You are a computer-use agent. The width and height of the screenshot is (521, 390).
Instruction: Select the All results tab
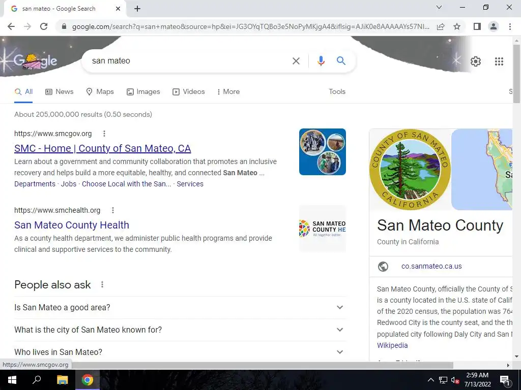[x=23, y=92]
